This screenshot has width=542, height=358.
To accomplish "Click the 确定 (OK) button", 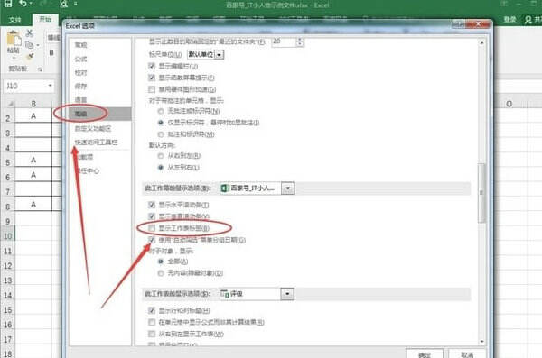I will [x=425, y=353].
